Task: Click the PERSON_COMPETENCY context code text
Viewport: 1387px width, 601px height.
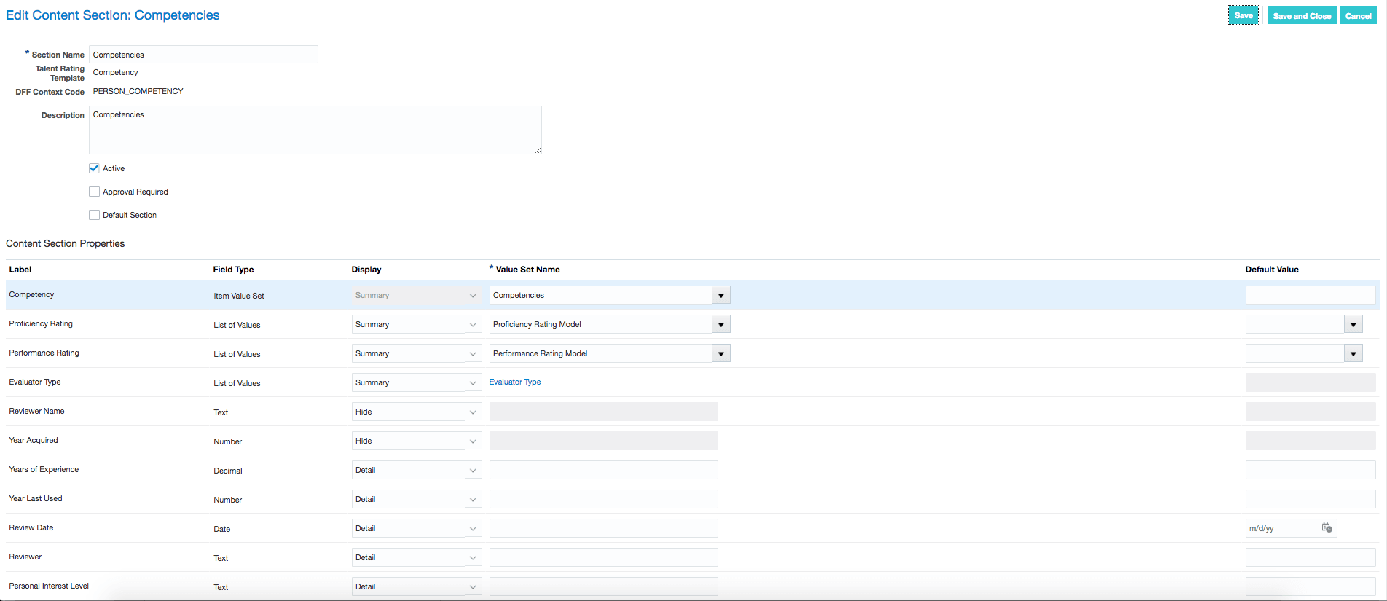Action: pyautogui.click(x=138, y=91)
